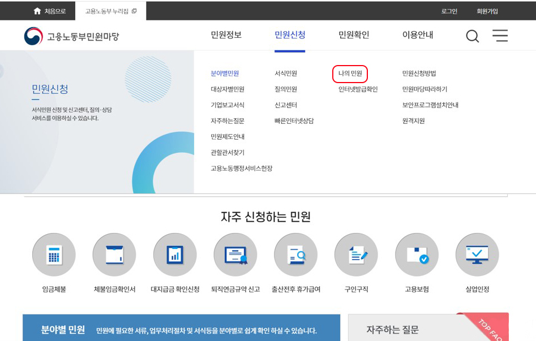
Task: Select 기업보고서식 submenu item
Action: pos(228,105)
